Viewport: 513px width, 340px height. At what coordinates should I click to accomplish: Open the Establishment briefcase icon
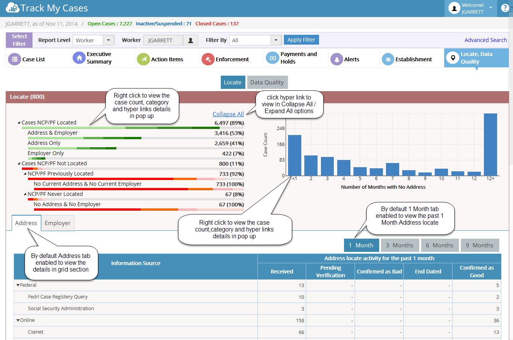(388, 59)
